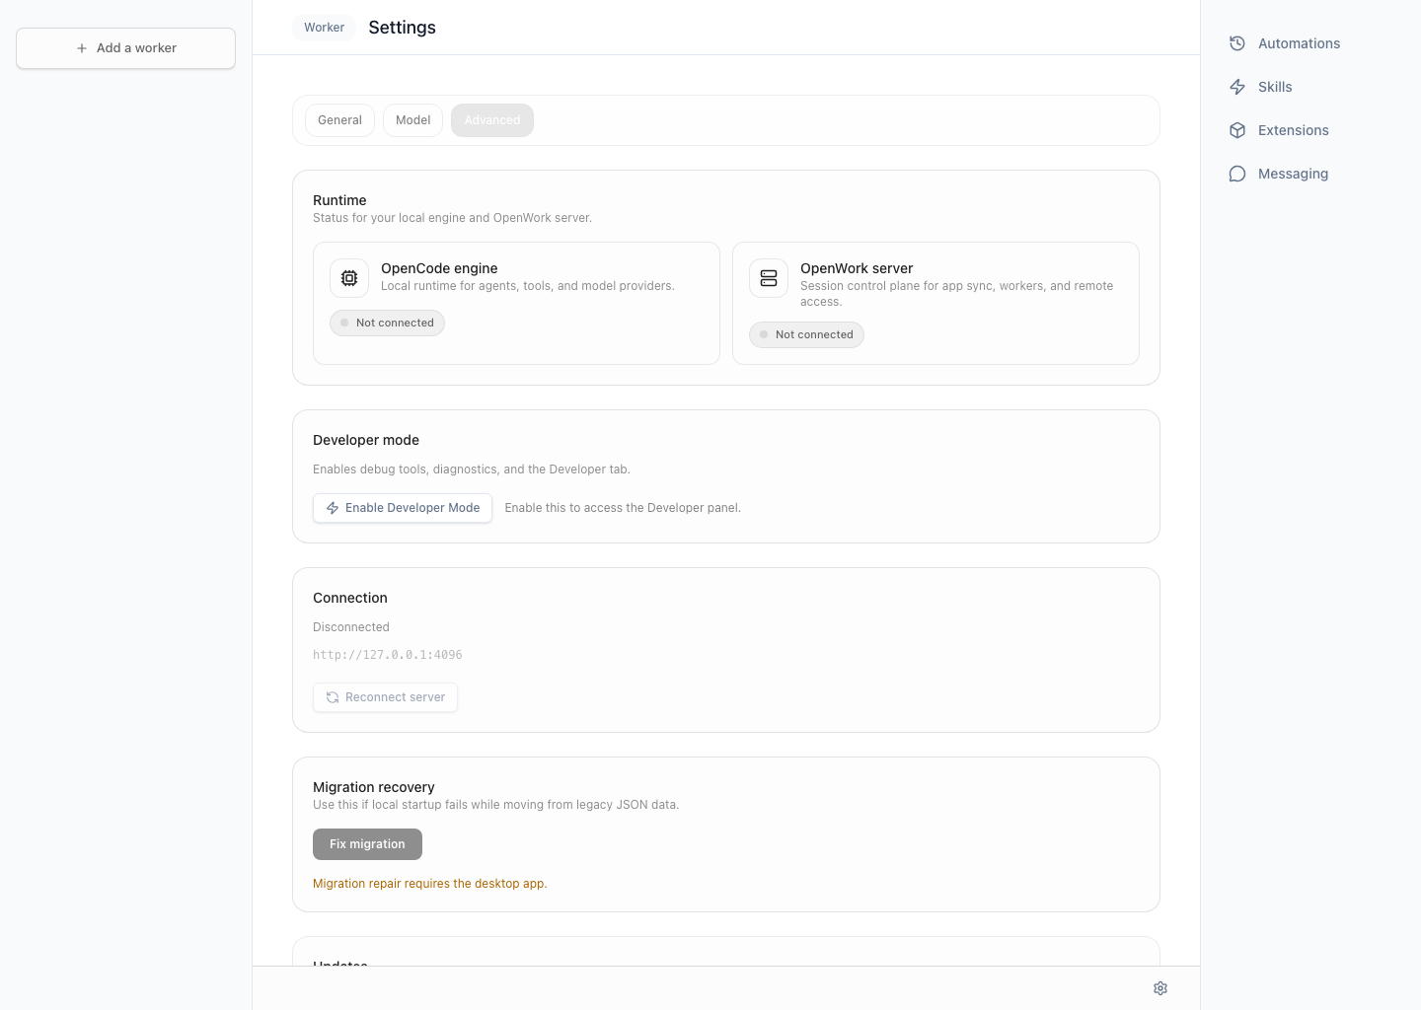Click the OpenCode engine Not connected badge
The width and height of the screenshot is (1421, 1010).
tap(387, 323)
